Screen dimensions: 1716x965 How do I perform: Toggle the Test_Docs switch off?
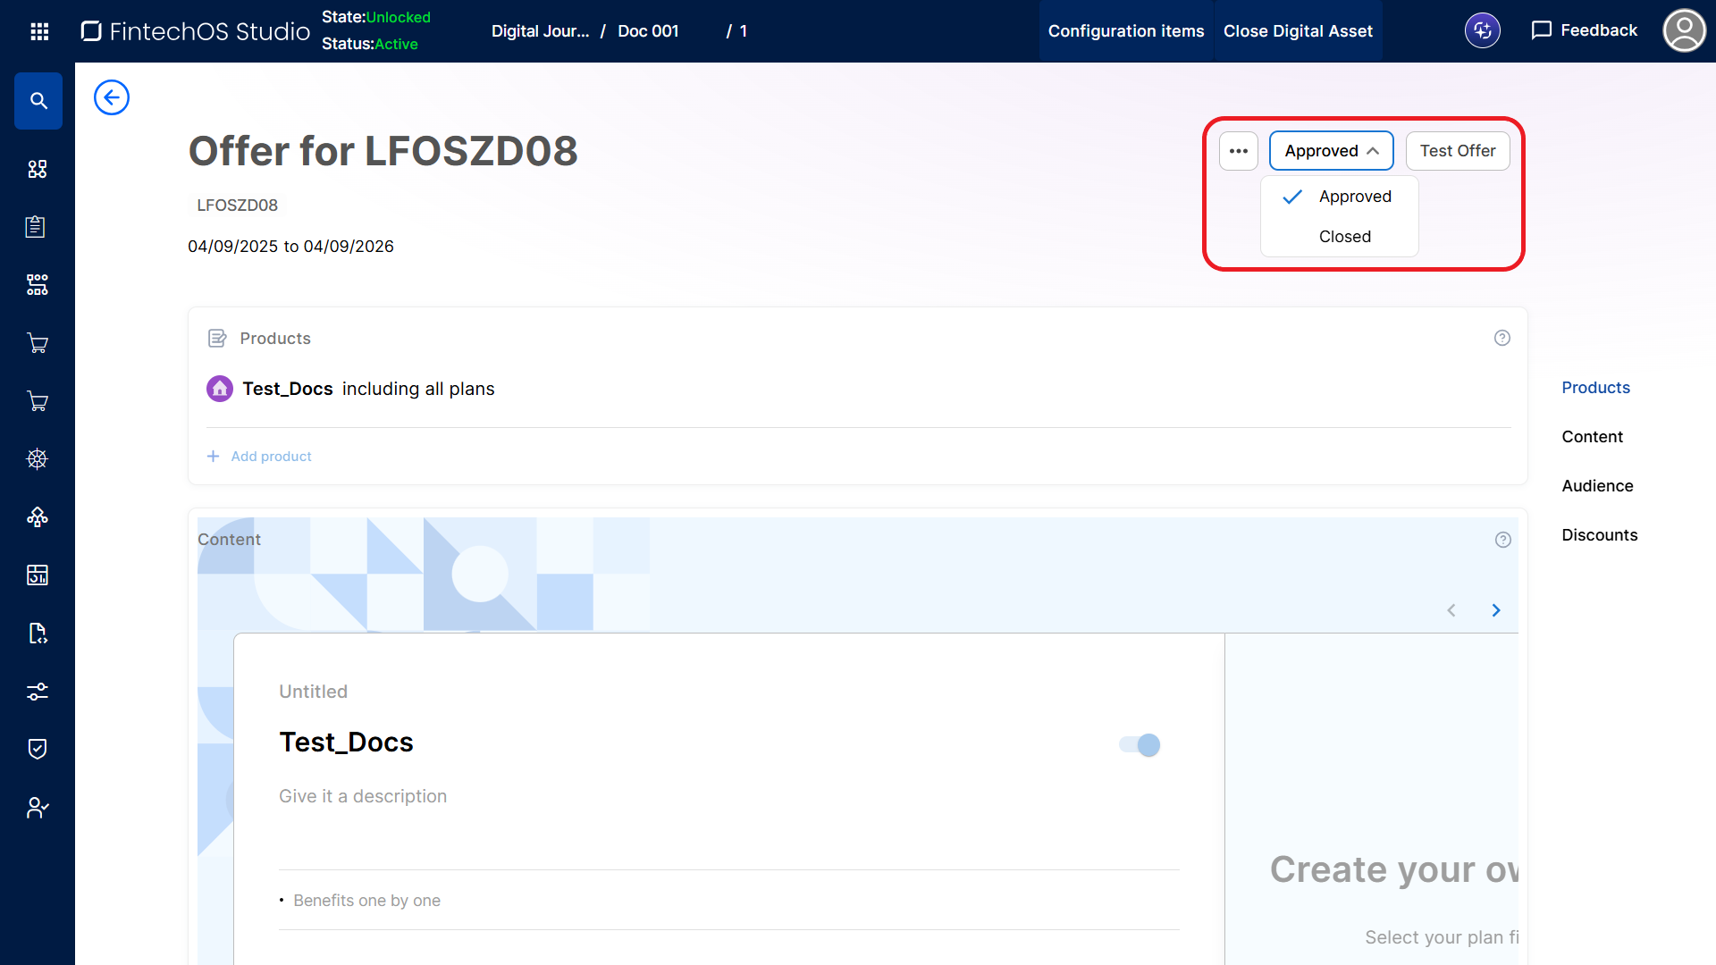click(x=1140, y=744)
